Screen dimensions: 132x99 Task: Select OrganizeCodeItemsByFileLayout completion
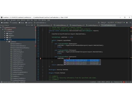pyautogui.click(x=81, y=62)
